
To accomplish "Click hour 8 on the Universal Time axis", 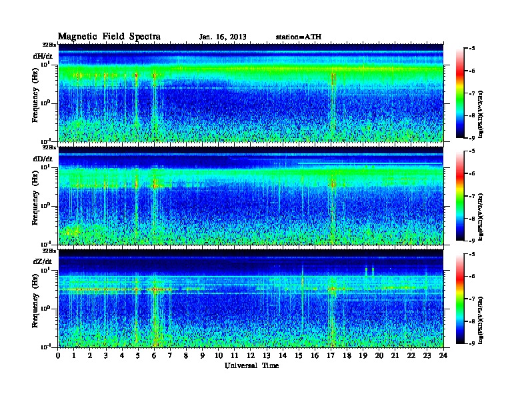I will point(186,356).
